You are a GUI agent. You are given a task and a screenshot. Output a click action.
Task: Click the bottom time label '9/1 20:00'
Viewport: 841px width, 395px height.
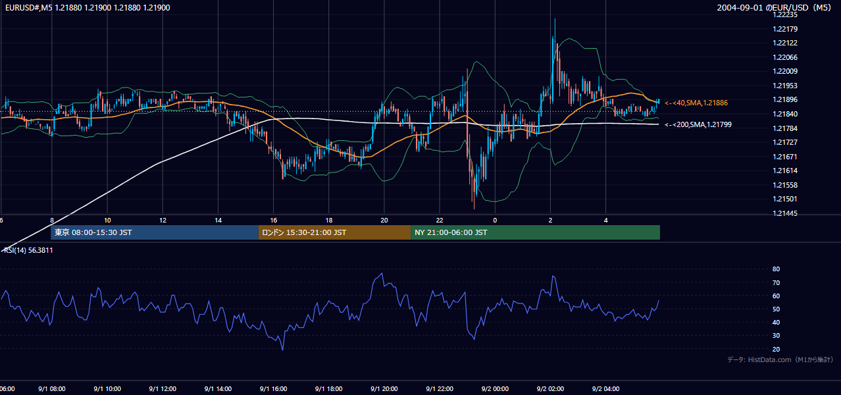coord(384,389)
